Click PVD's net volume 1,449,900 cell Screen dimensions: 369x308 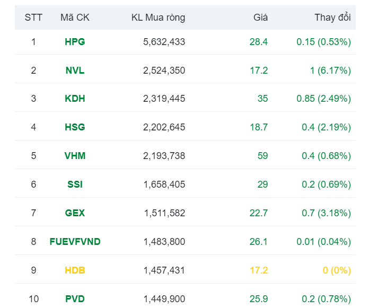(164, 299)
